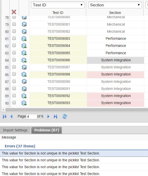
Task: Collapse the Errors (37 Items) group
Action: pyautogui.click(x=20, y=146)
